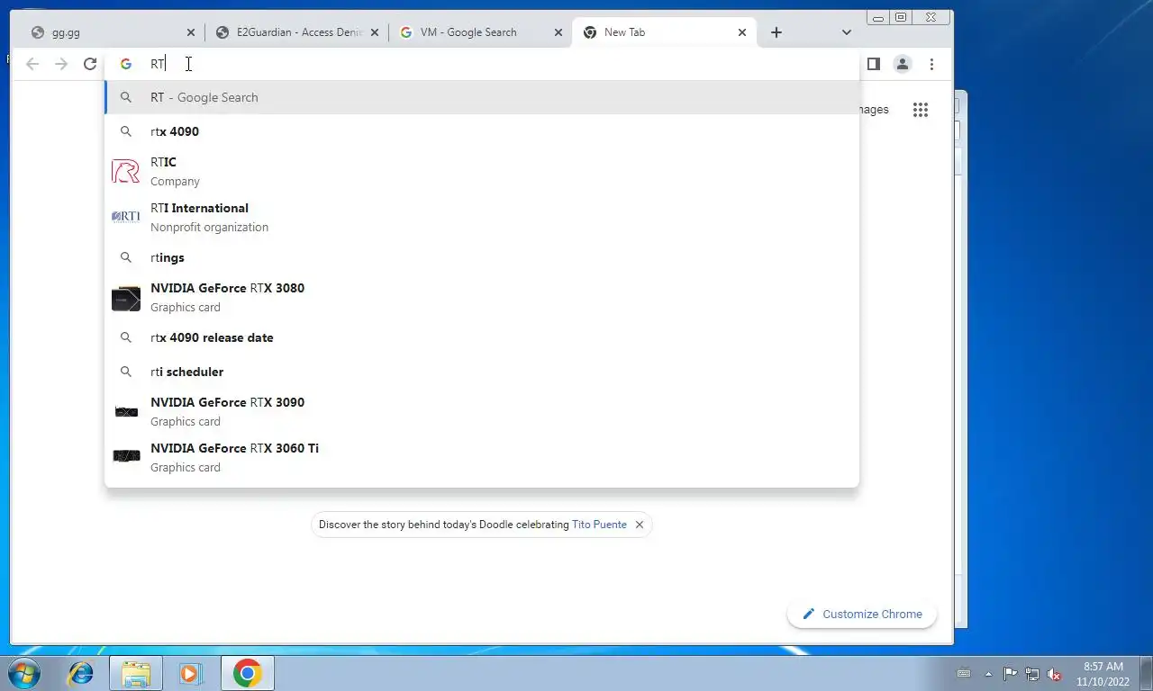The image size is (1153, 691).
Task: Close the New Tab tab
Action: tap(742, 32)
